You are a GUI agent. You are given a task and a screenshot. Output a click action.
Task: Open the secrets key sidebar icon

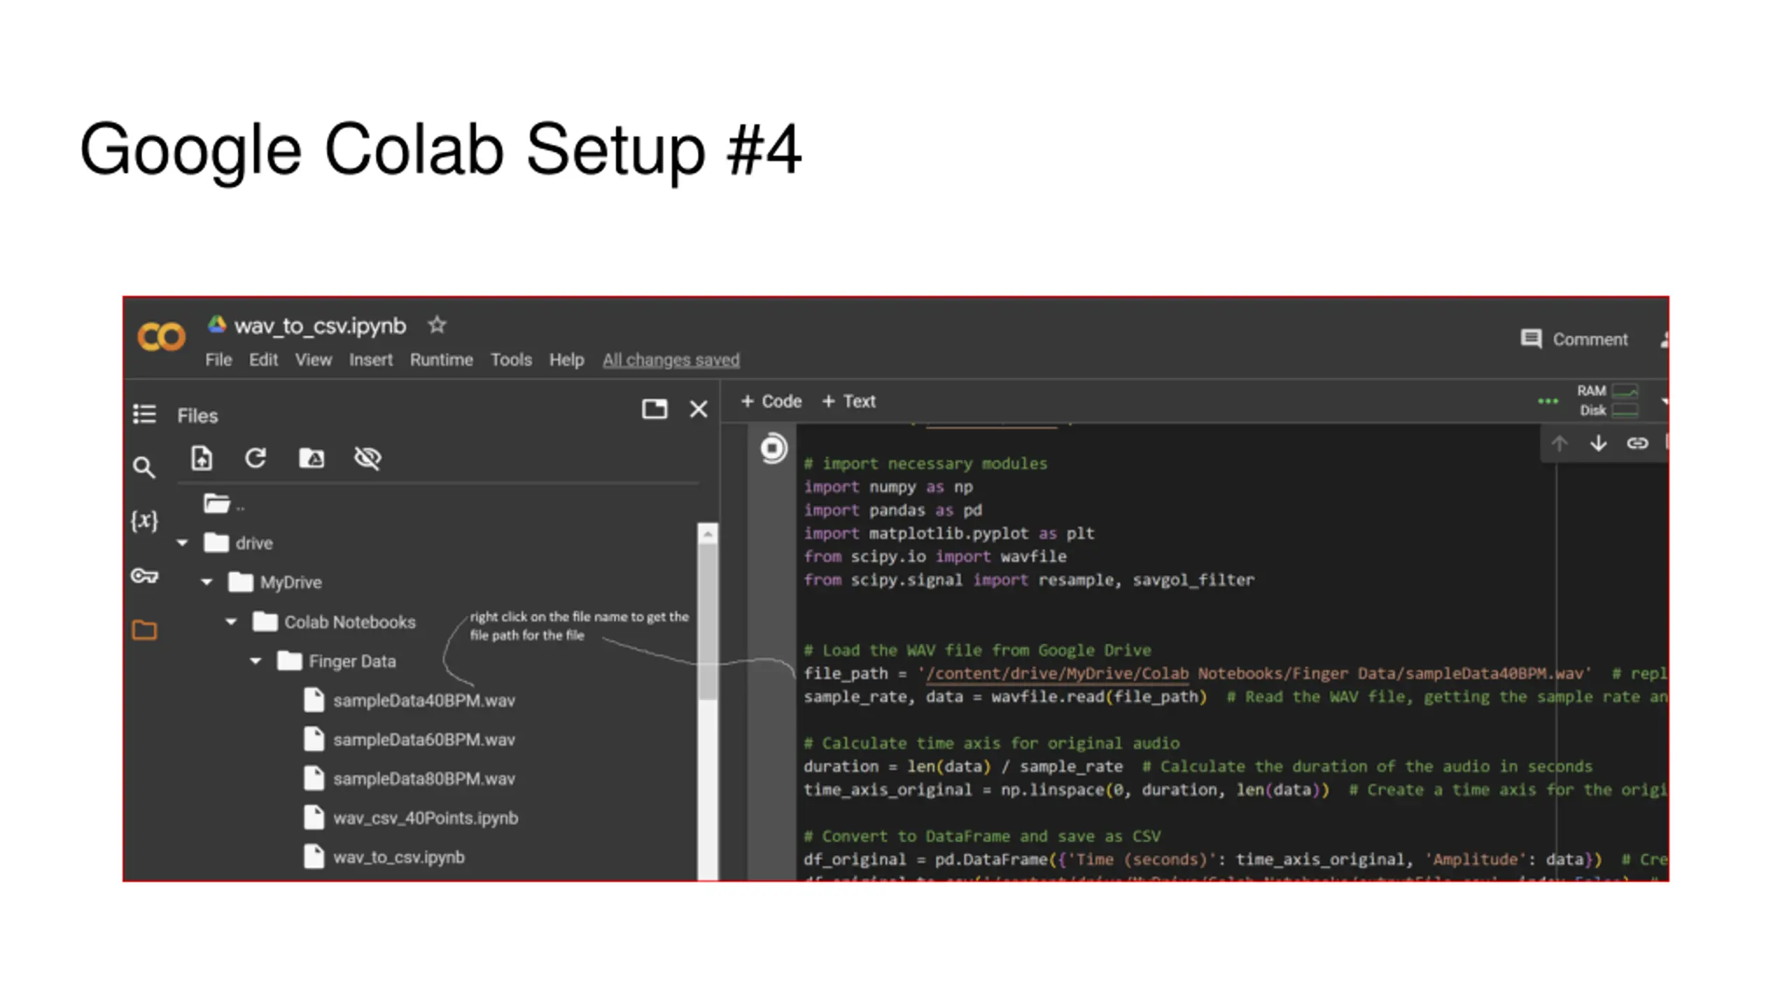(x=145, y=576)
